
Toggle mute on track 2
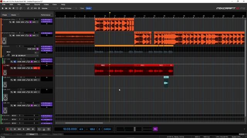(x=18, y=36)
